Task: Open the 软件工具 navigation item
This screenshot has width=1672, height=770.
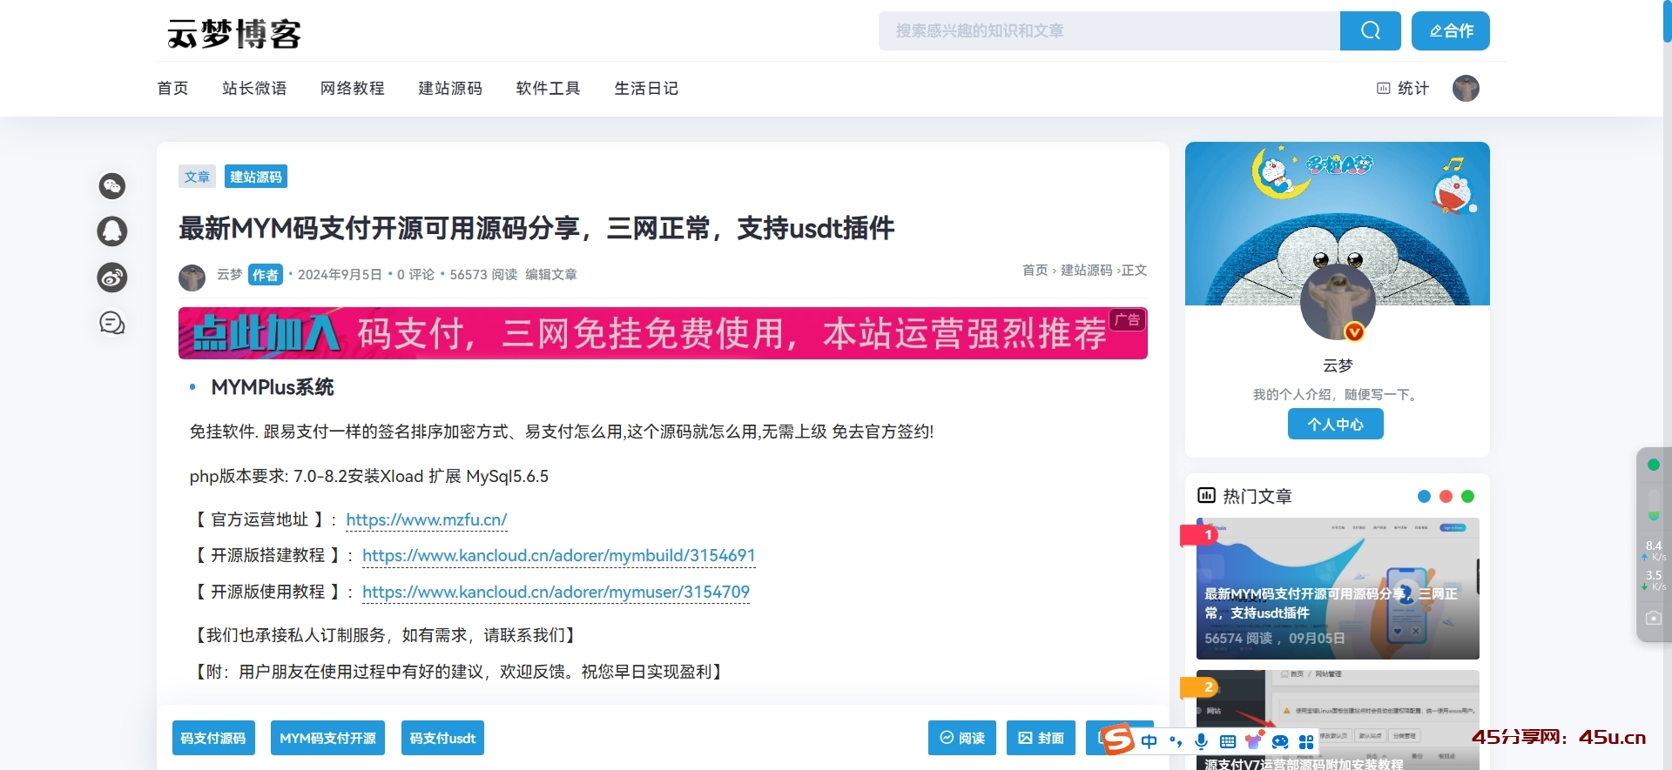Action: click(548, 88)
